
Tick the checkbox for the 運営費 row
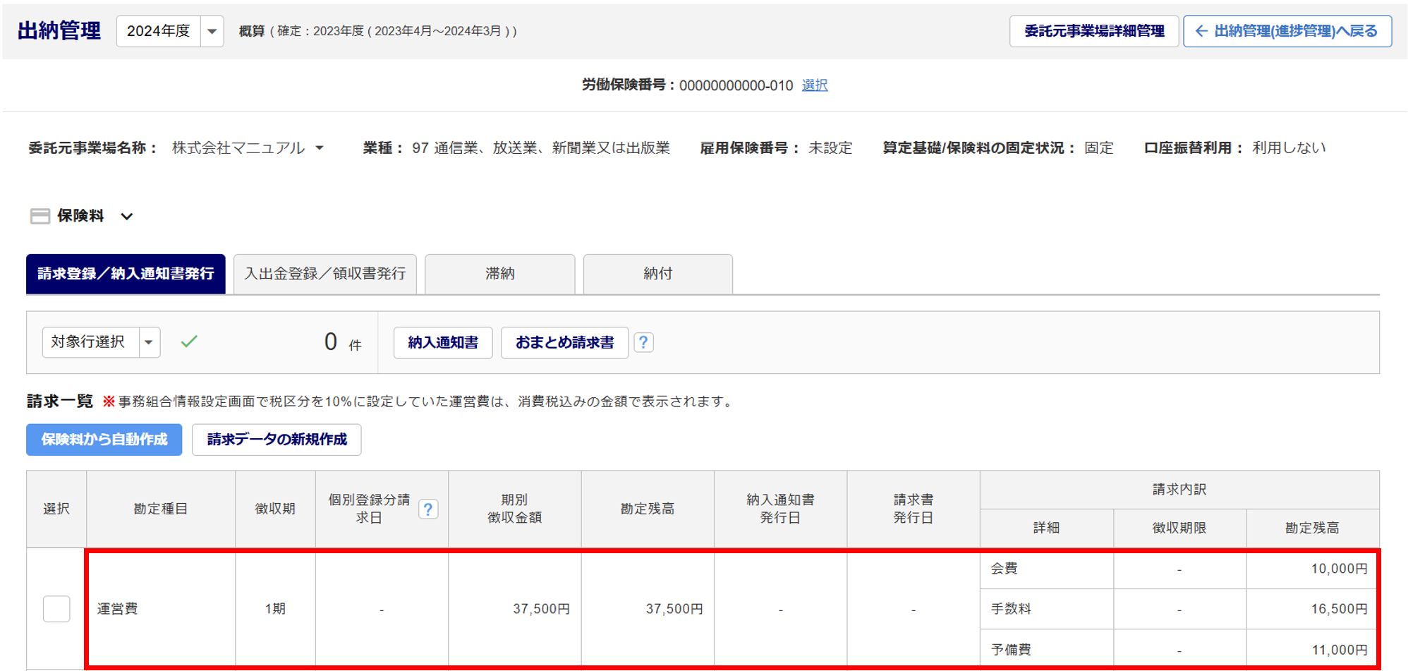tap(56, 608)
